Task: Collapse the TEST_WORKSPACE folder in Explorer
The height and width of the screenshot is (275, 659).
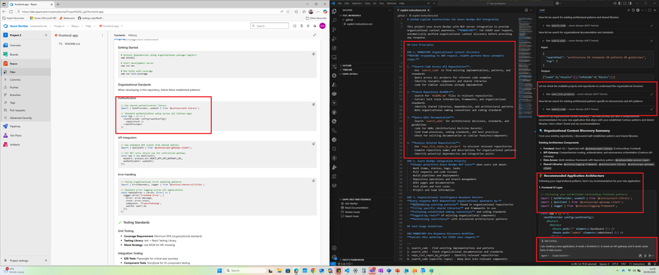Action: [x=351, y=14]
